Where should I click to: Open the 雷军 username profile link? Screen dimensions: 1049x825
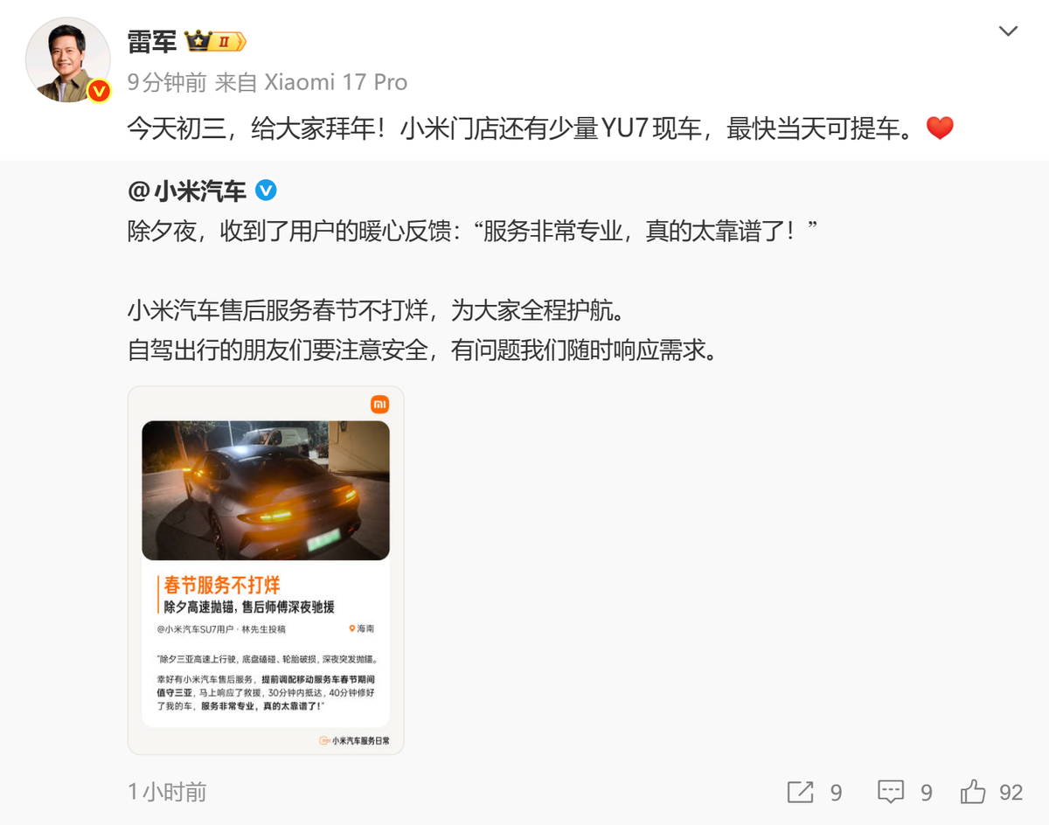152,41
